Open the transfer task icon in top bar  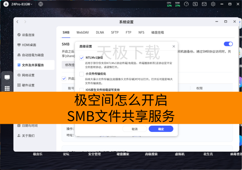click(195, 4)
